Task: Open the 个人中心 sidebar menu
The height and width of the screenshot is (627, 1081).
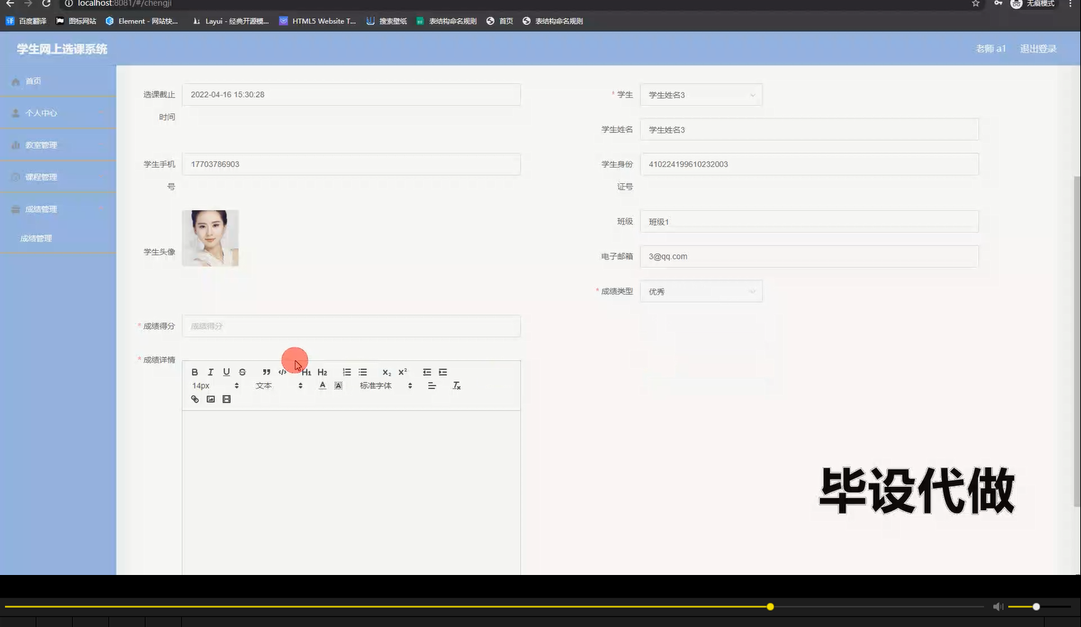Action: tap(43, 113)
